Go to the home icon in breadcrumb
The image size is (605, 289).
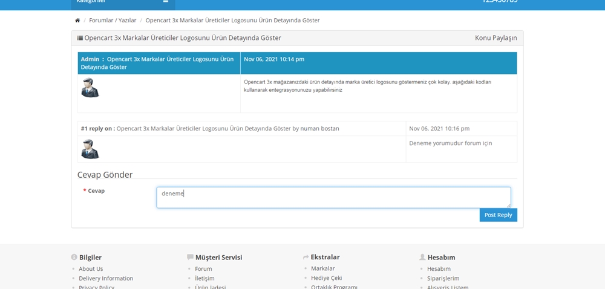click(x=77, y=21)
